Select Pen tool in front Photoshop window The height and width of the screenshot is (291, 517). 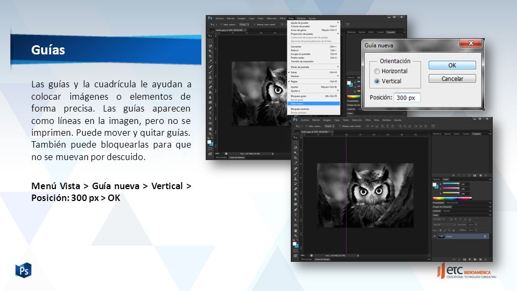(x=296, y=210)
